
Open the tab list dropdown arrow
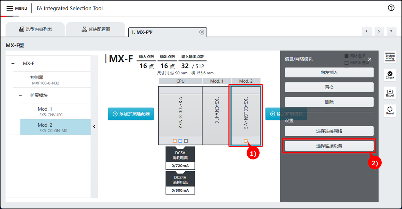(391, 31)
